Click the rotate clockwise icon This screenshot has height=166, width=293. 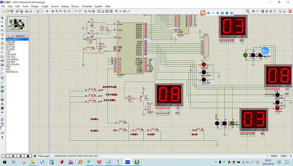coord(2,120)
